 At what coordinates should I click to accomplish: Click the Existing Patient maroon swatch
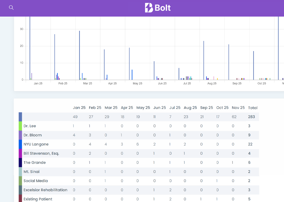[x=20, y=199]
